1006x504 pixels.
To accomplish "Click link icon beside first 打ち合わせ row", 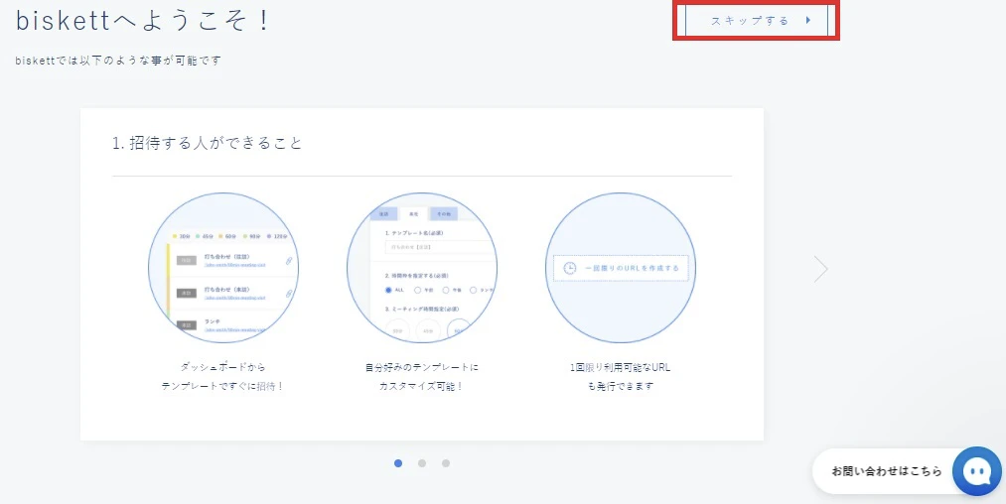I will 289,261.
